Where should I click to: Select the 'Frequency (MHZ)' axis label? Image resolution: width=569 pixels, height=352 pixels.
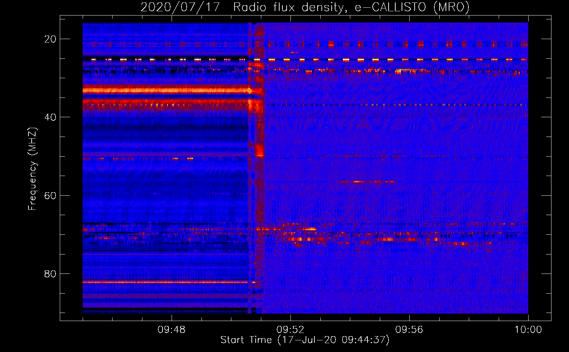coord(32,169)
